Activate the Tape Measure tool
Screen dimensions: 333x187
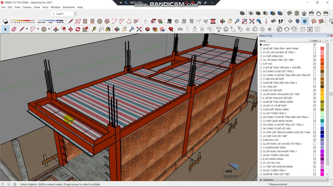point(94,29)
